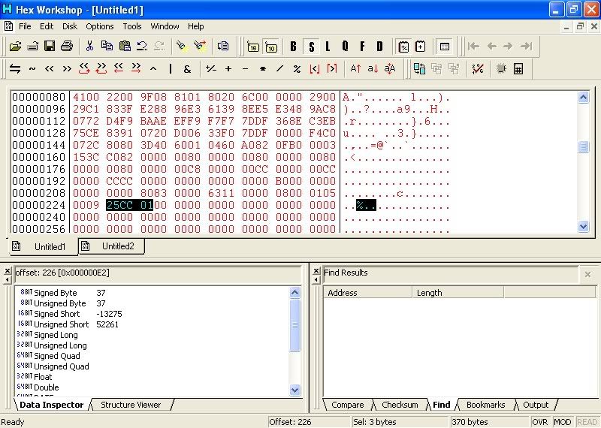This screenshot has height=428, width=601.
Task: Select the Unsigned Short value 52261
Action: (107, 324)
